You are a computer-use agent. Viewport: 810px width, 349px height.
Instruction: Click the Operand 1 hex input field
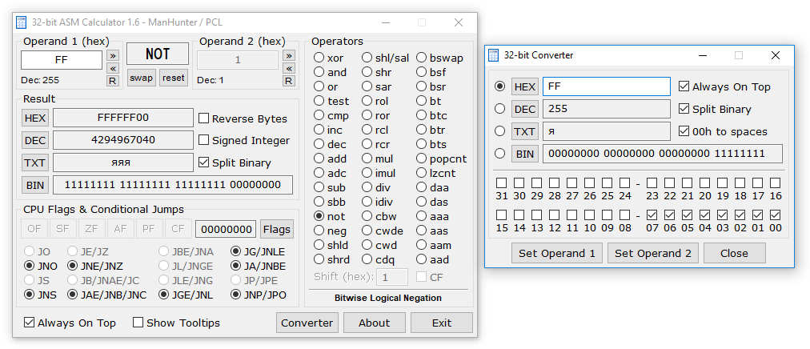pos(62,60)
